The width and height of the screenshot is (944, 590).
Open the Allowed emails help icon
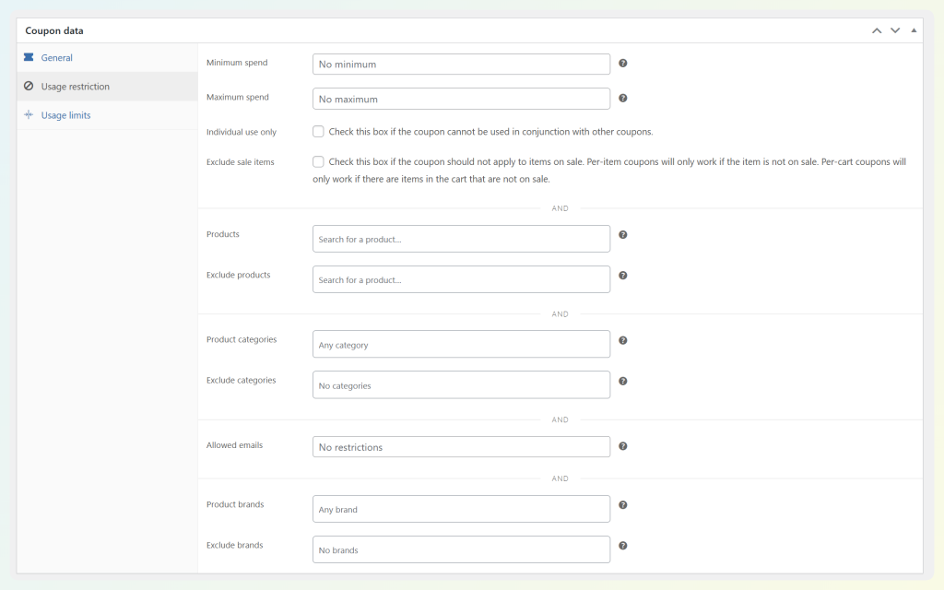coord(623,445)
